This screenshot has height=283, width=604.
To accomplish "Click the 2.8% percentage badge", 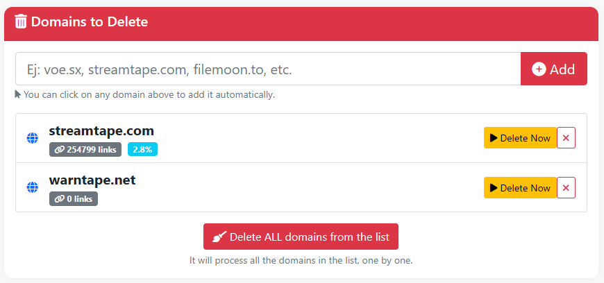I will coord(142,149).
